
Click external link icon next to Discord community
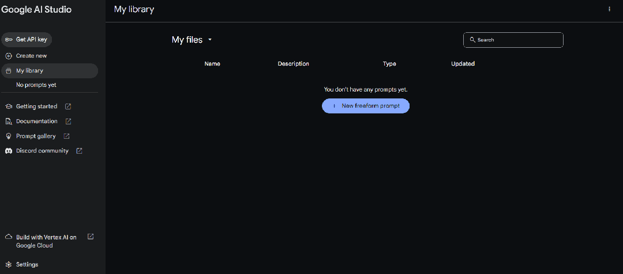point(80,151)
